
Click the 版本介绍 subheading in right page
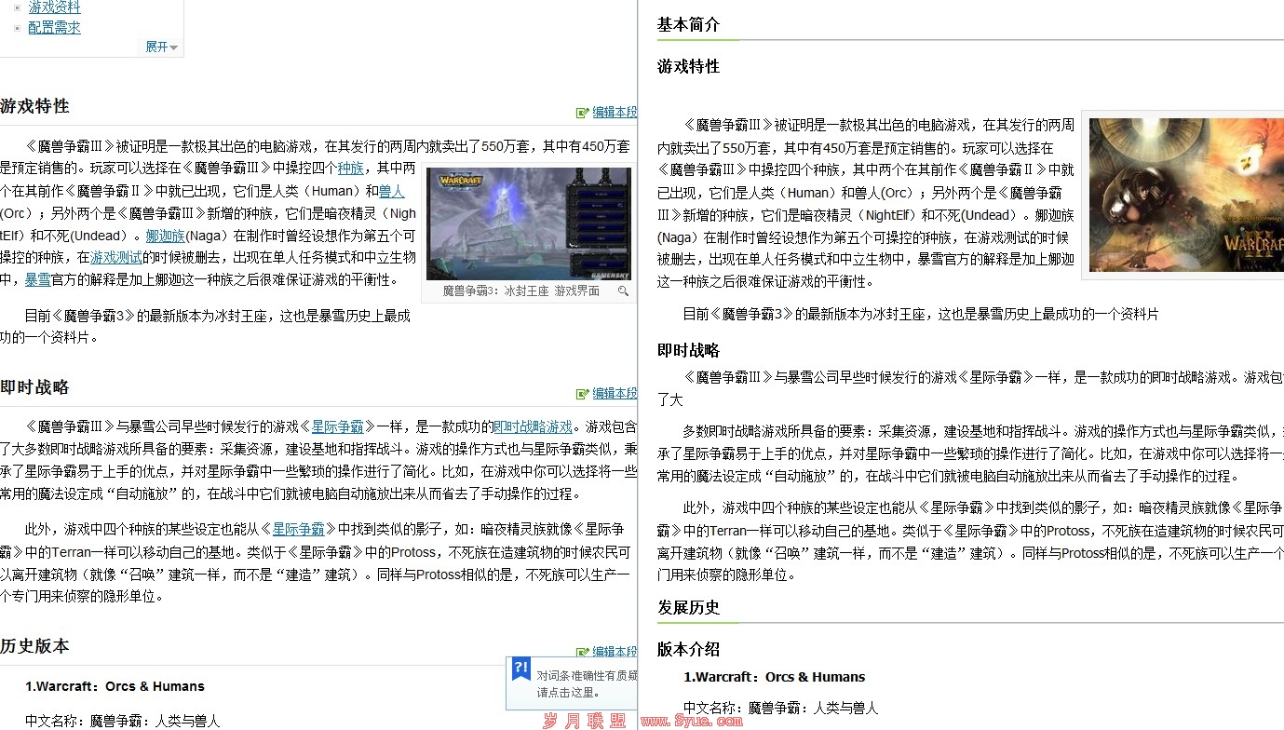[x=688, y=650]
